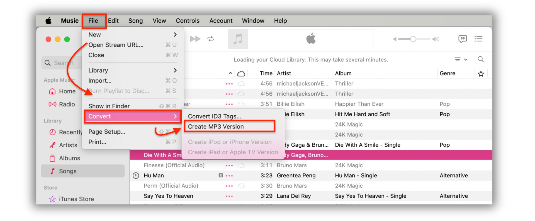Toggle the repeat icon
The height and width of the screenshot is (221, 535).
pos(211,39)
